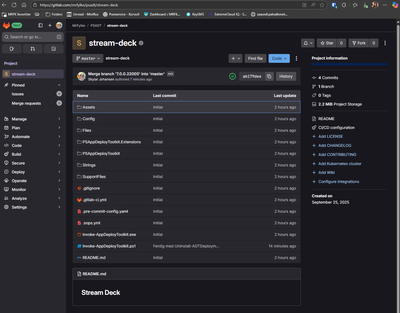Copy commit SHA with the copy icon
The height and width of the screenshot is (313, 400).
click(x=269, y=76)
